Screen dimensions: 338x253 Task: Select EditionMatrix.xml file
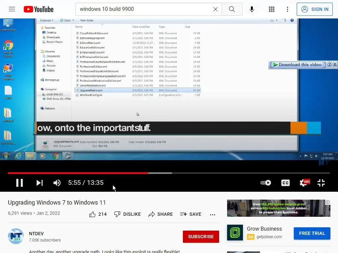[x=90, y=43]
